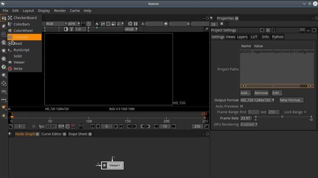Add a Write node from menu
The height and width of the screenshot is (178, 318).
coord(24,69)
